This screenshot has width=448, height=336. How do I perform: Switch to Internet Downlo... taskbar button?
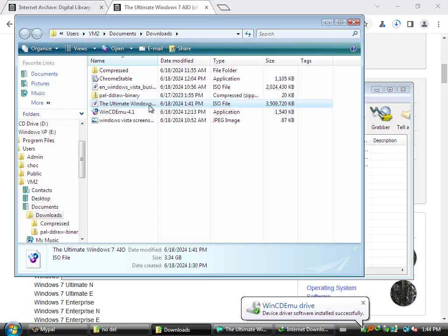click(304, 329)
